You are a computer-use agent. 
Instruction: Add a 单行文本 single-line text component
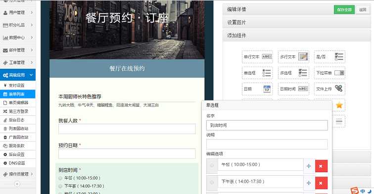[257, 57]
